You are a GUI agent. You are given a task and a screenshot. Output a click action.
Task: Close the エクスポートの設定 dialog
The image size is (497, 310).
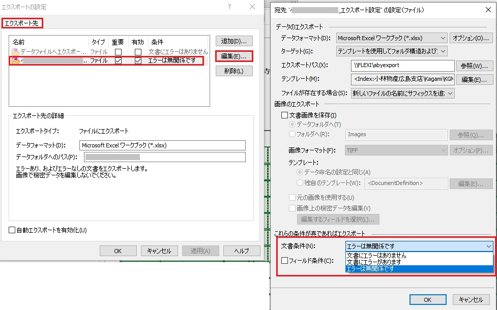(252, 7)
